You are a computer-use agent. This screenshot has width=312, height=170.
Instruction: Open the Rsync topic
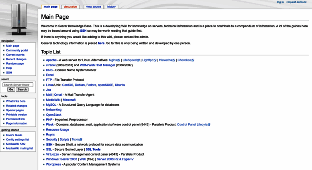pyautogui.click(x=50, y=135)
